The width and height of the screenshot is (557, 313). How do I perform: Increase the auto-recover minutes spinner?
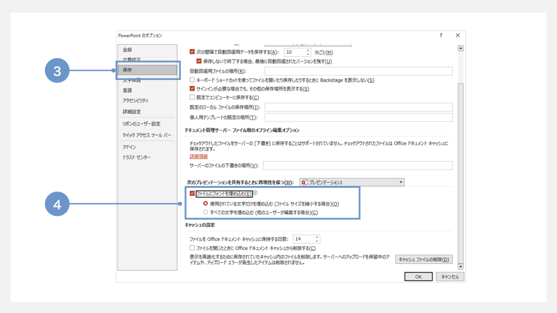click(x=308, y=50)
